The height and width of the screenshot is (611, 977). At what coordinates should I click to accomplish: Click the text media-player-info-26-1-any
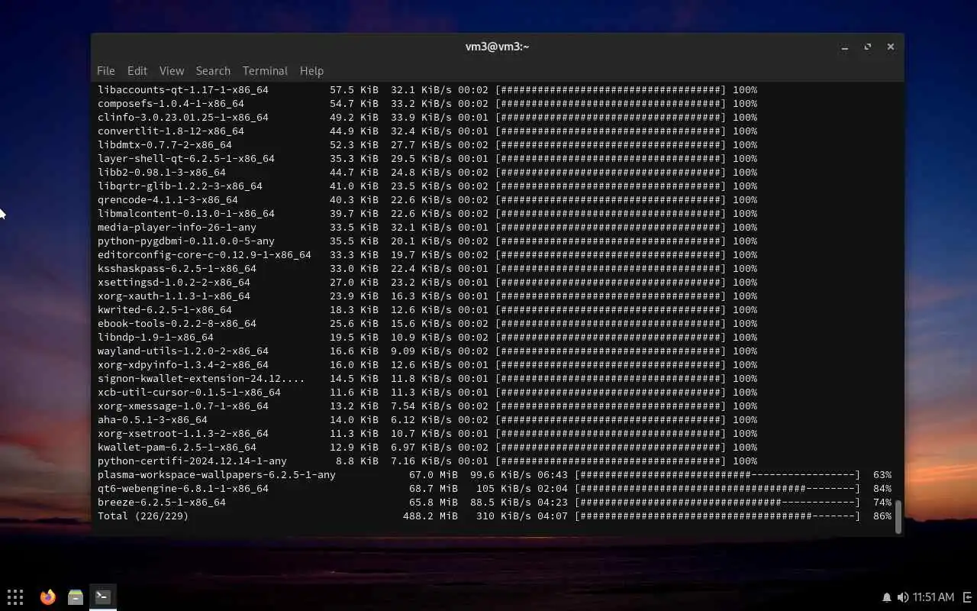pos(177,228)
